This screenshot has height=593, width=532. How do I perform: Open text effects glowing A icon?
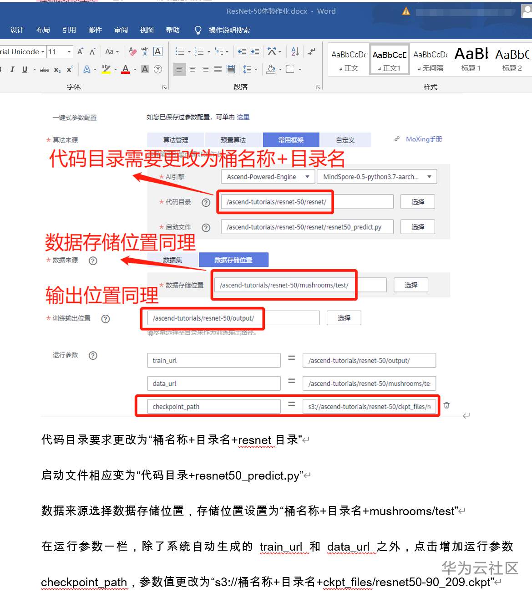coord(86,69)
